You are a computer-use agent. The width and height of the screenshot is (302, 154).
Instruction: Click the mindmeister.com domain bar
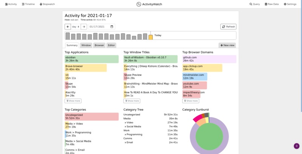[x=195, y=76]
